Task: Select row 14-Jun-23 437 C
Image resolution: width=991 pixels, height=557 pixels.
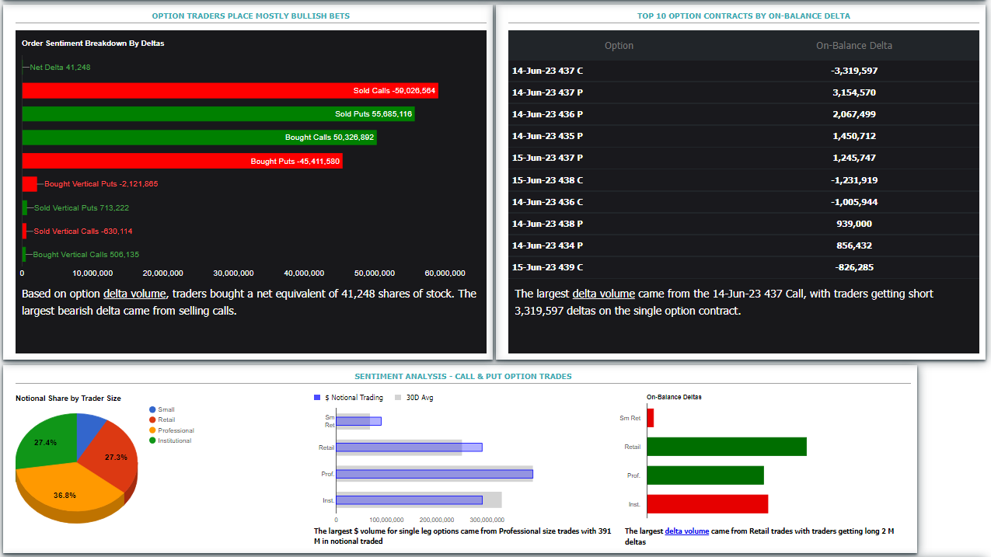Action: pyautogui.click(x=744, y=71)
